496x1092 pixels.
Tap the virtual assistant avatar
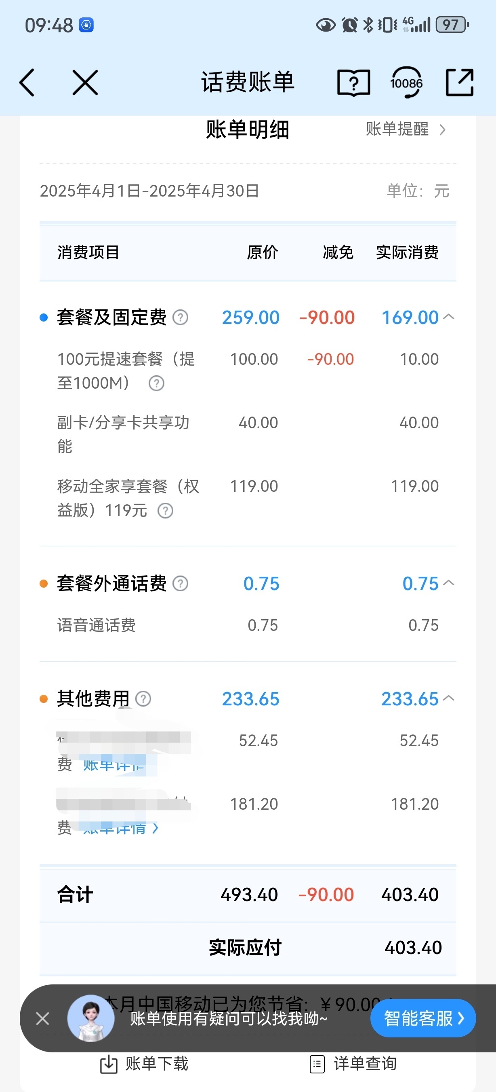[90, 1018]
